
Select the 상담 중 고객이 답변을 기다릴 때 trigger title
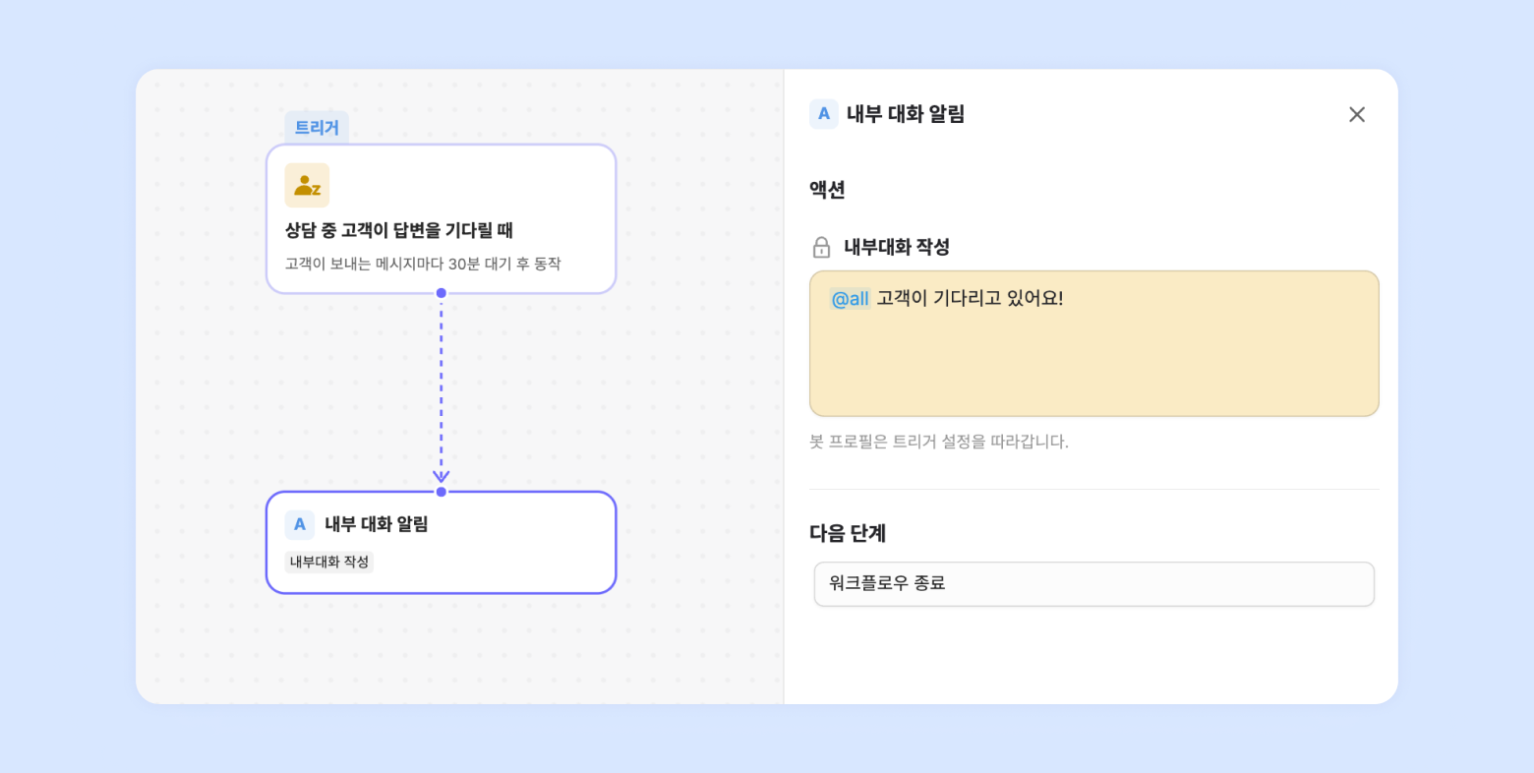click(399, 231)
